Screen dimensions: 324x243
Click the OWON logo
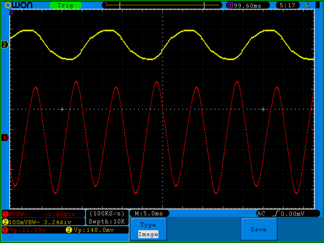(18, 5)
